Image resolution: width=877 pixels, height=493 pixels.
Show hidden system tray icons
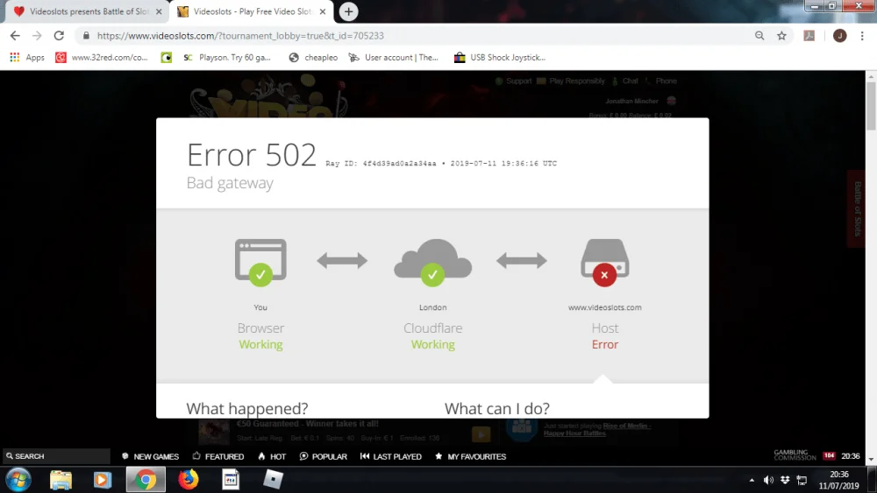click(752, 480)
